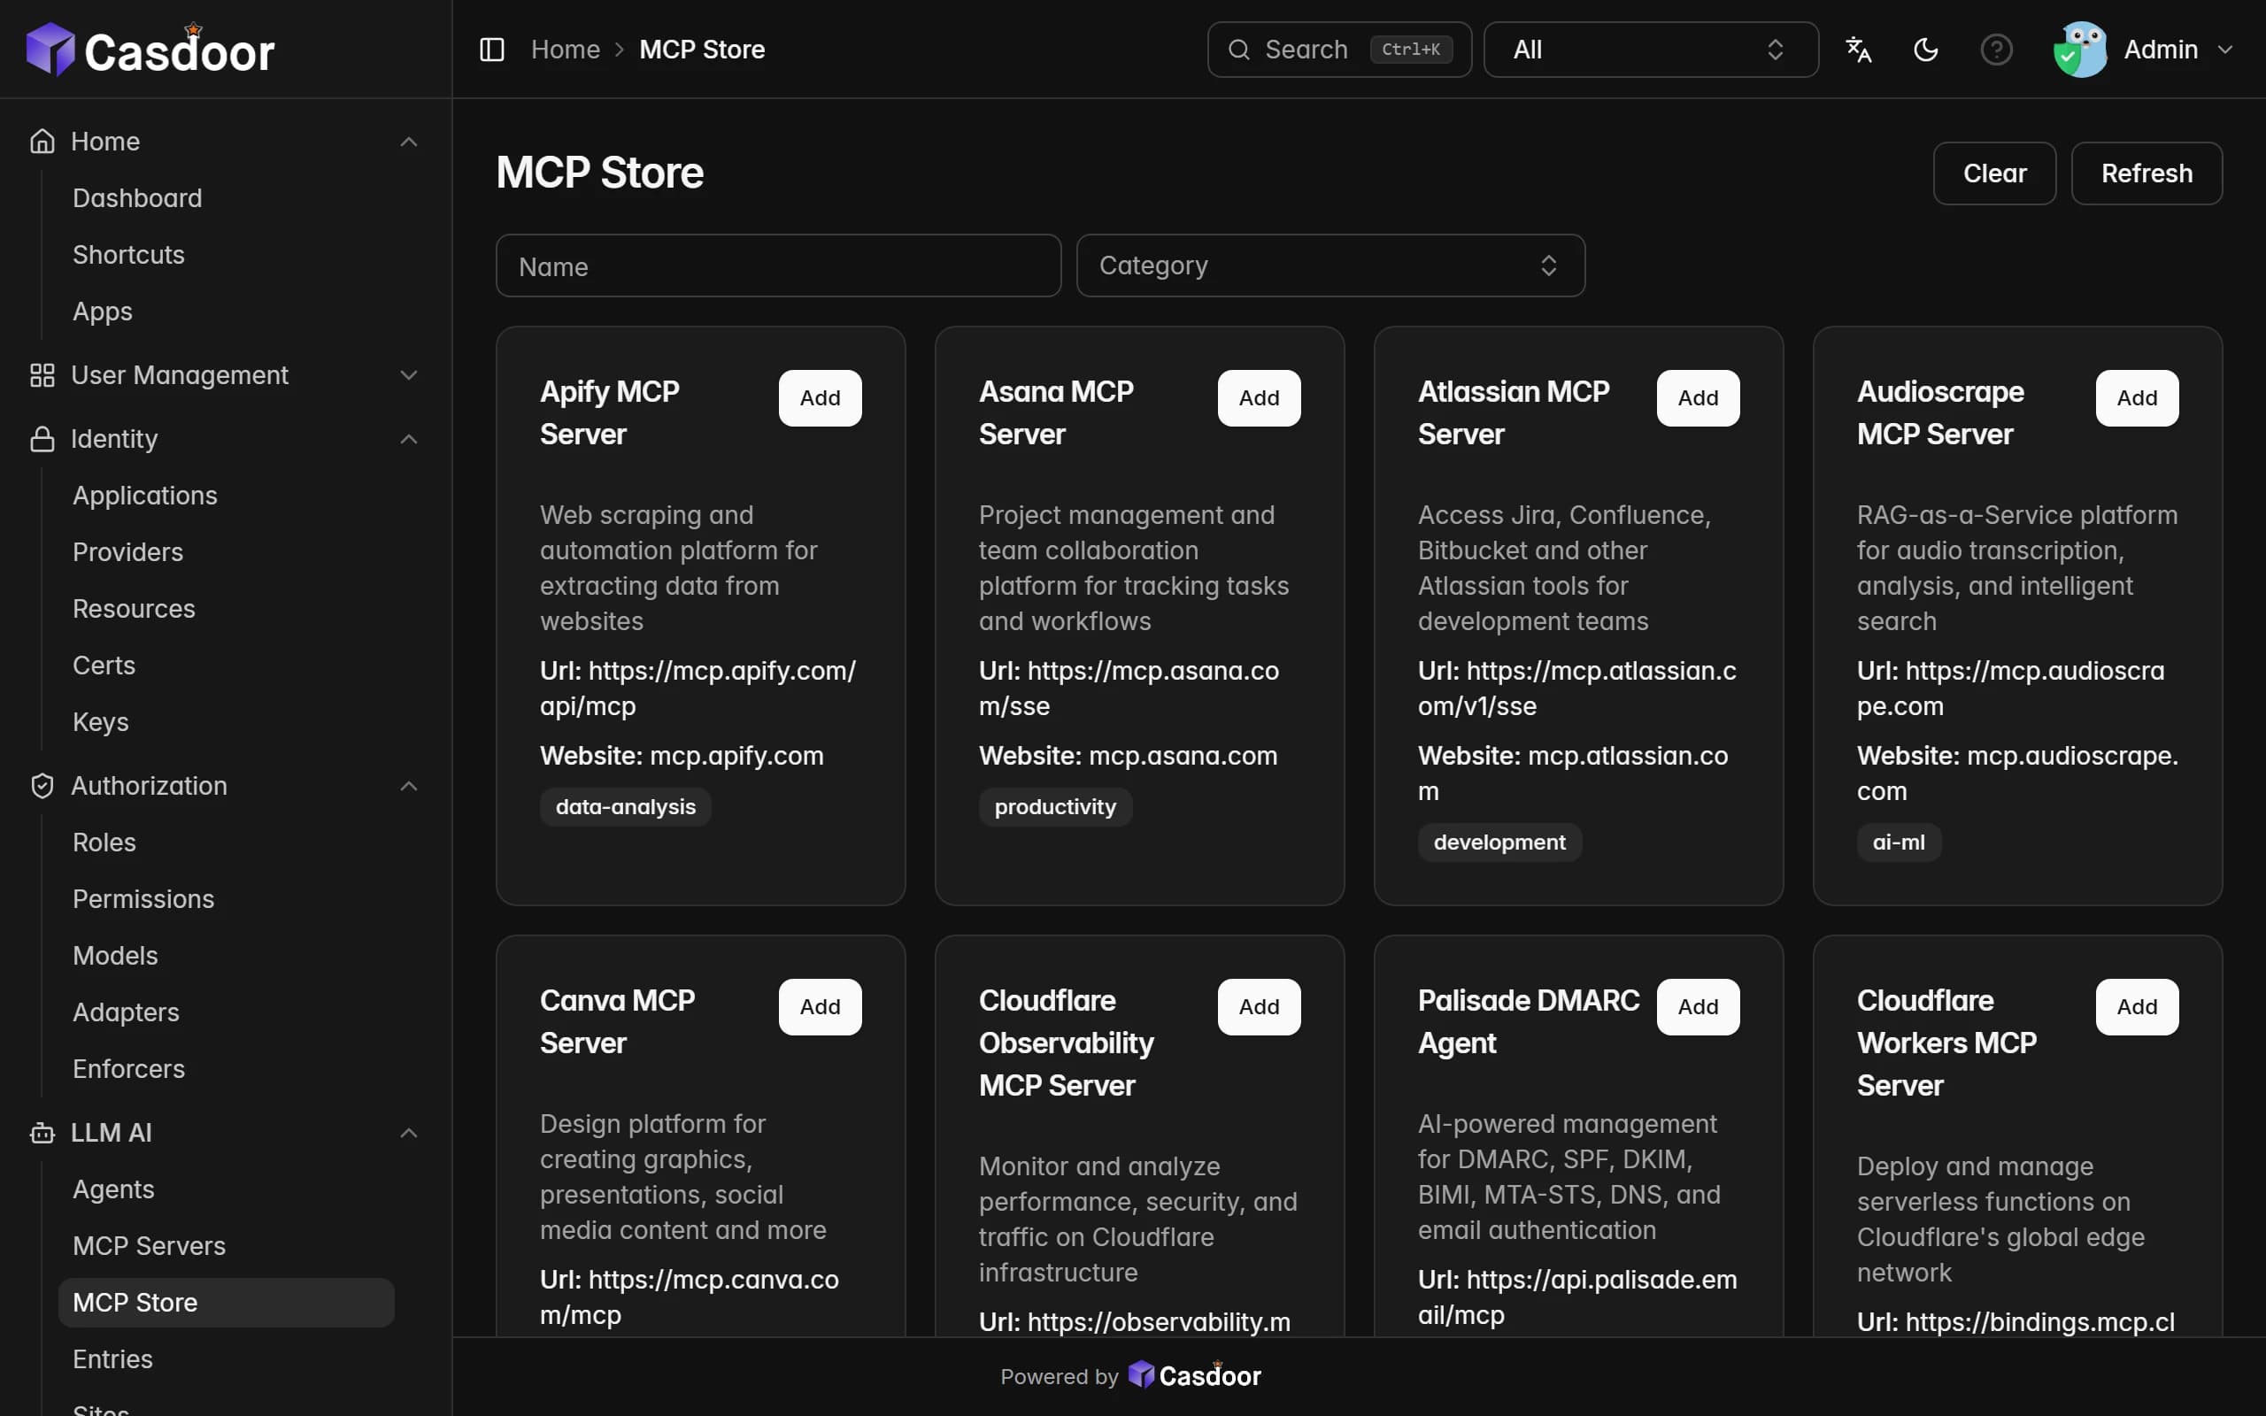The image size is (2266, 1416).
Task: Open the Category filter dropdown
Action: pyautogui.click(x=1330, y=266)
